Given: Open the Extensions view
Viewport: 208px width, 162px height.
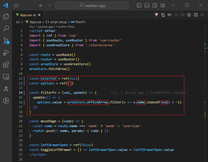Looking at the screenshot, I should [6, 65].
